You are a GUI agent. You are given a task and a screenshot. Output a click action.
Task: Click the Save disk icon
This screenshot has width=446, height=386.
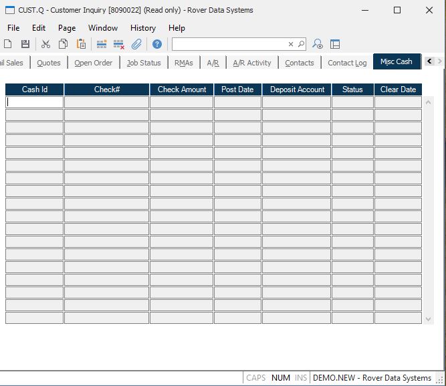click(x=25, y=44)
